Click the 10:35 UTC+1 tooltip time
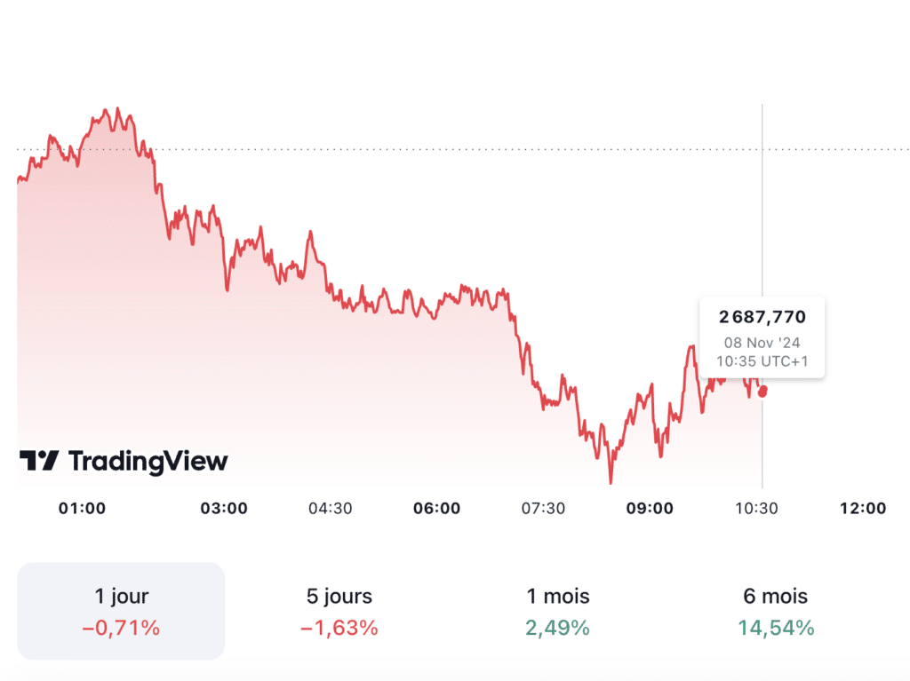 pyautogui.click(x=762, y=361)
